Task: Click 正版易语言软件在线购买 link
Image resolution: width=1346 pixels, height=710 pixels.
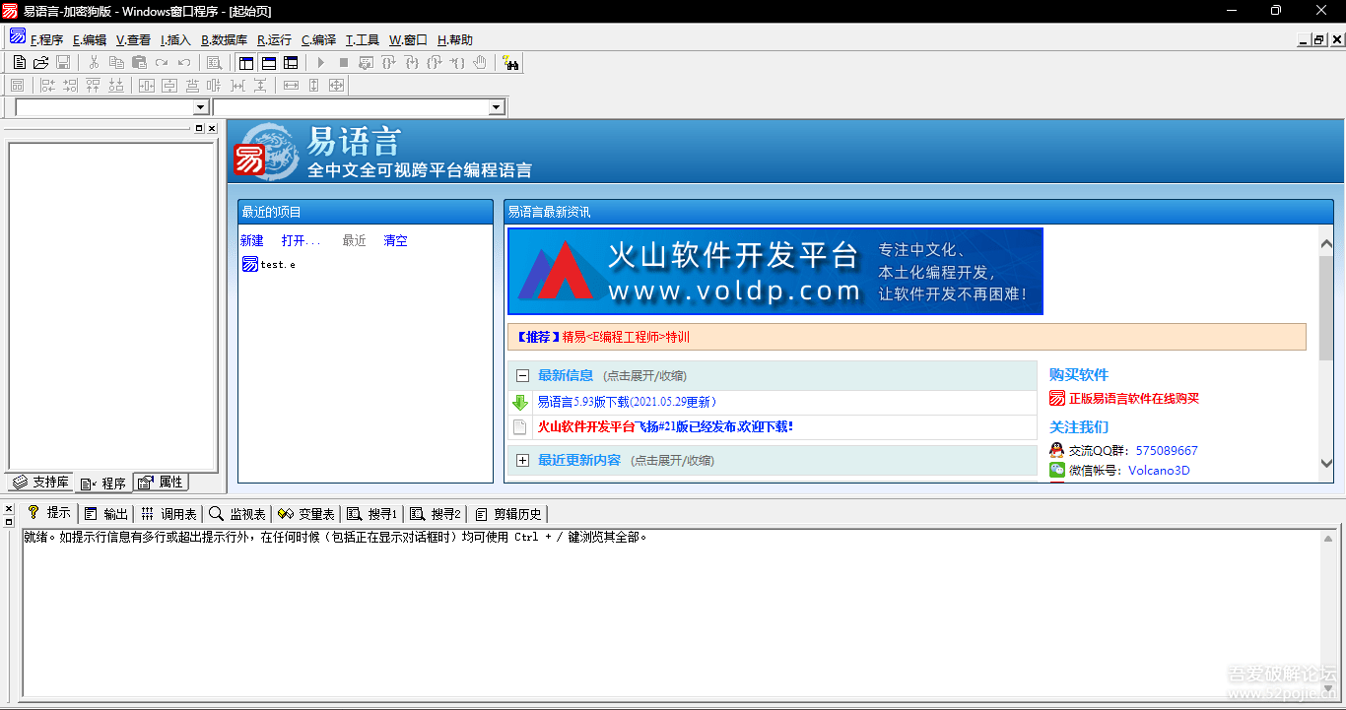Action: (1134, 398)
